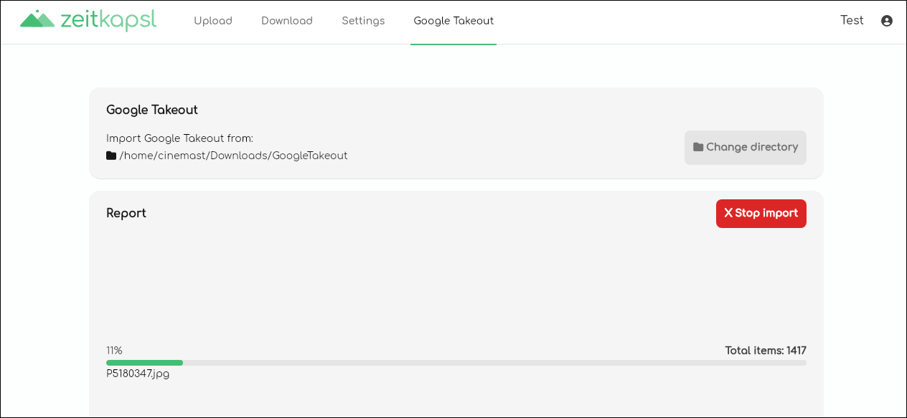The image size is (907, 418).
Task: Select the Google Takeout tab
Action: click(454, 21)
